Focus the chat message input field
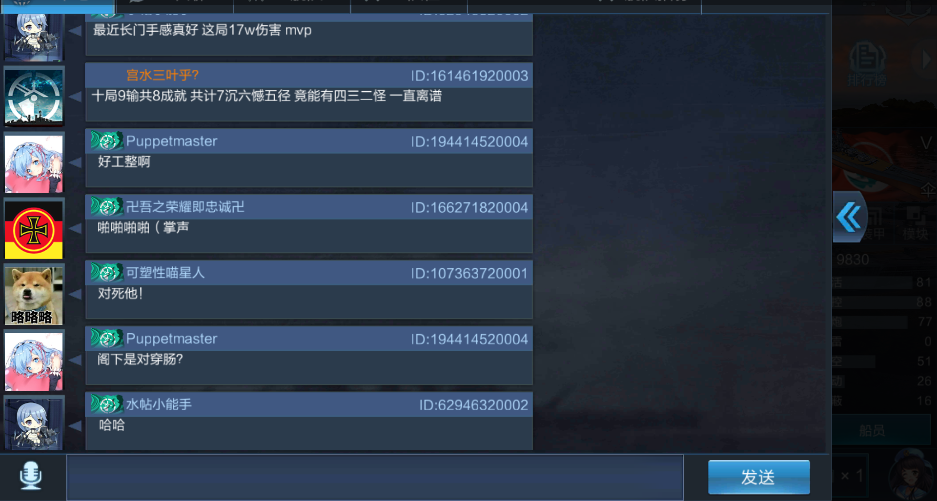 375,477
